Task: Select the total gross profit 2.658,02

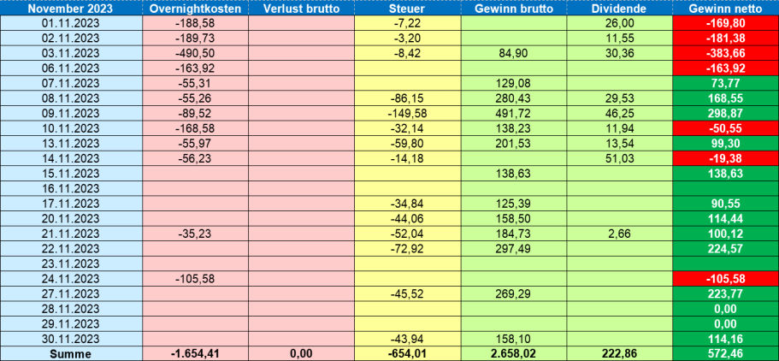Action: [x=514, y=353]
